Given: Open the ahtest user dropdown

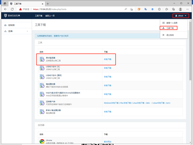Looking at the screenshot, I should (181, 16).
